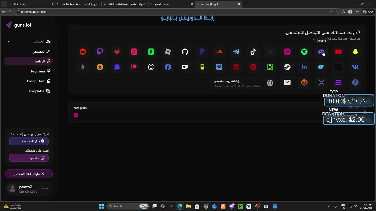Viewport: 376px width, 211px height.
Task: Add a GitHub social link
Action: click(x=185, y=52)
